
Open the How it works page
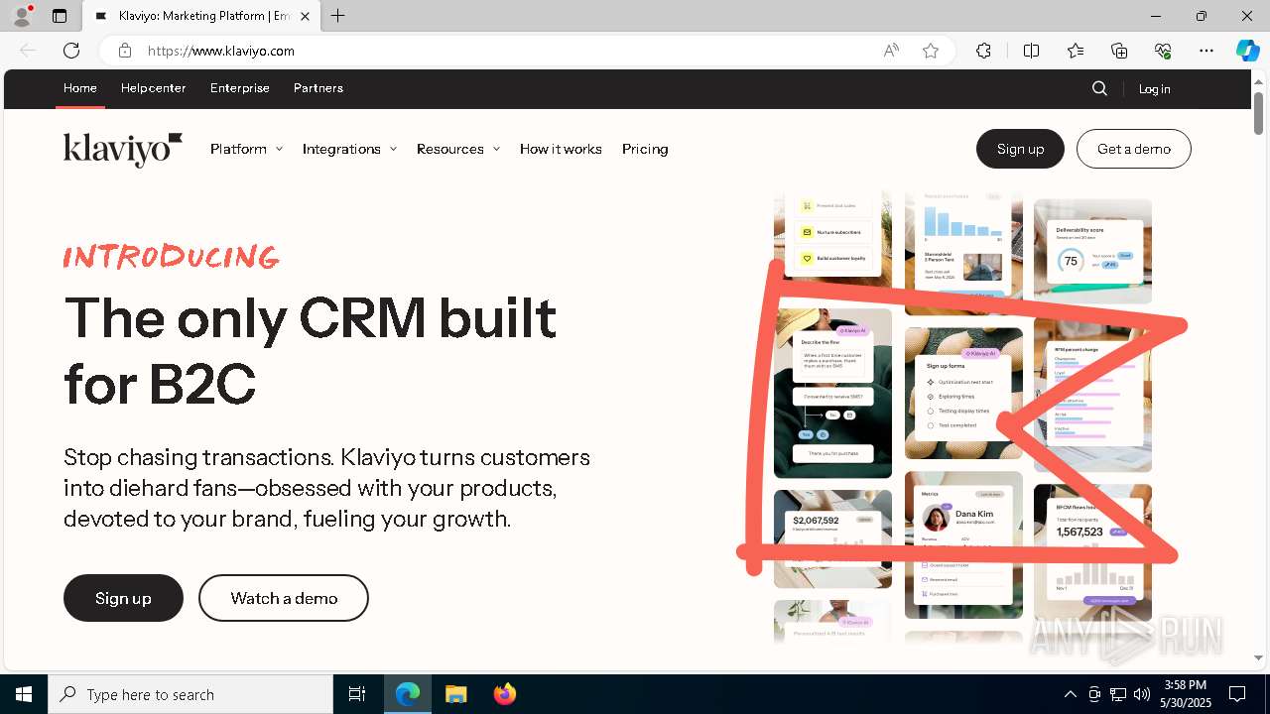(561, 149)
